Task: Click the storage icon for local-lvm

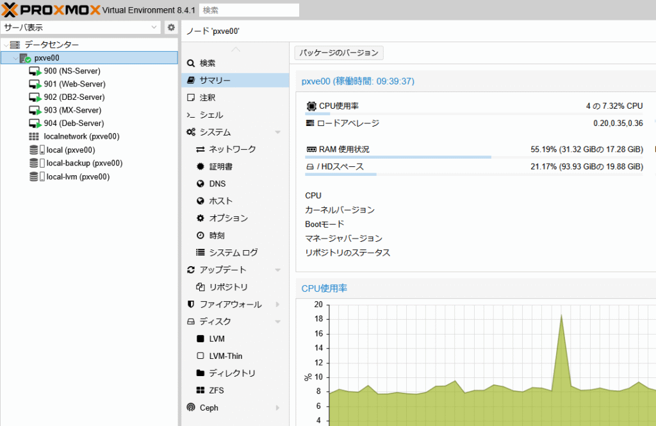Action: click(x=37, y=177)
